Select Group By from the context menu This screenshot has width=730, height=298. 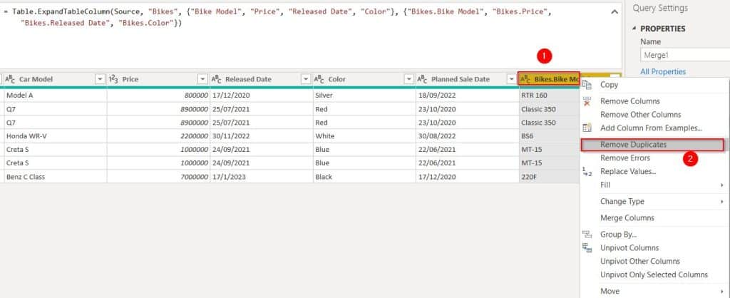point(618,235)
